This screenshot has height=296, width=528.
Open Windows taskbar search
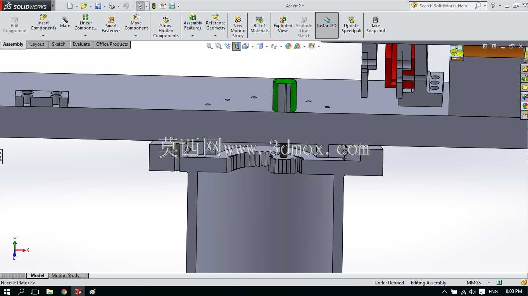point(21,291)
